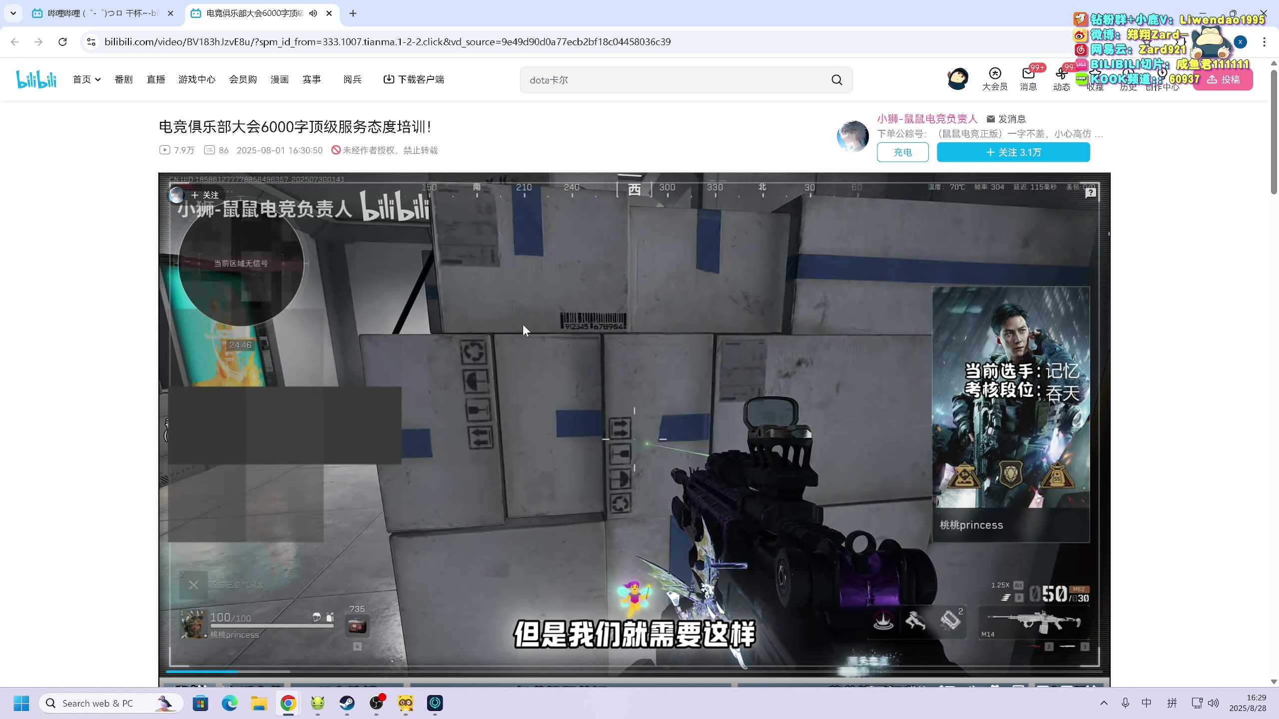
Task: Open Microsoft Edge from taskbar
Action: point(230,704)
